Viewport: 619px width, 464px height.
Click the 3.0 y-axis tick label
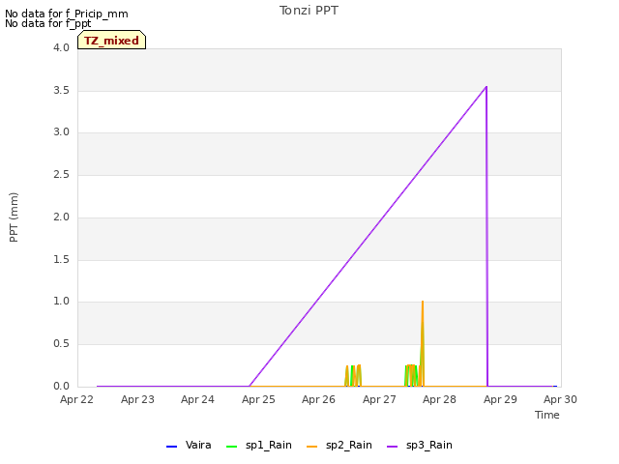click(61, 131)
